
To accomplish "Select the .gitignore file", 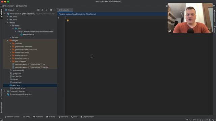I will click(x=17, y=73).
